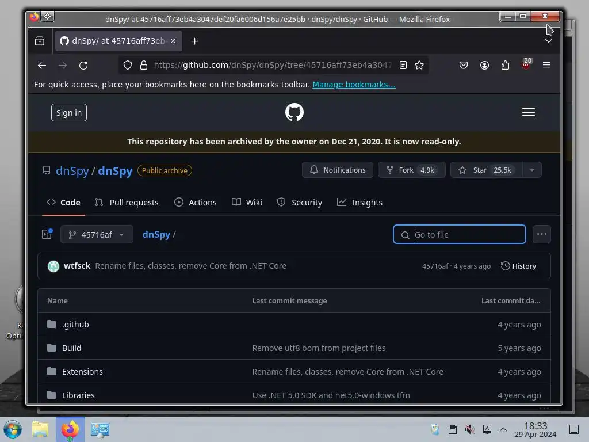This screenshot has width=589, height=442.
Task: Bookmark this page with the star icon
Action: pos(419,66)
